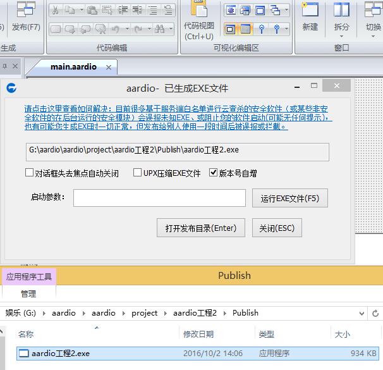Open the antivirus false-positive help link
The width and height of the screenshot is (383, 370).
(178, 118)
